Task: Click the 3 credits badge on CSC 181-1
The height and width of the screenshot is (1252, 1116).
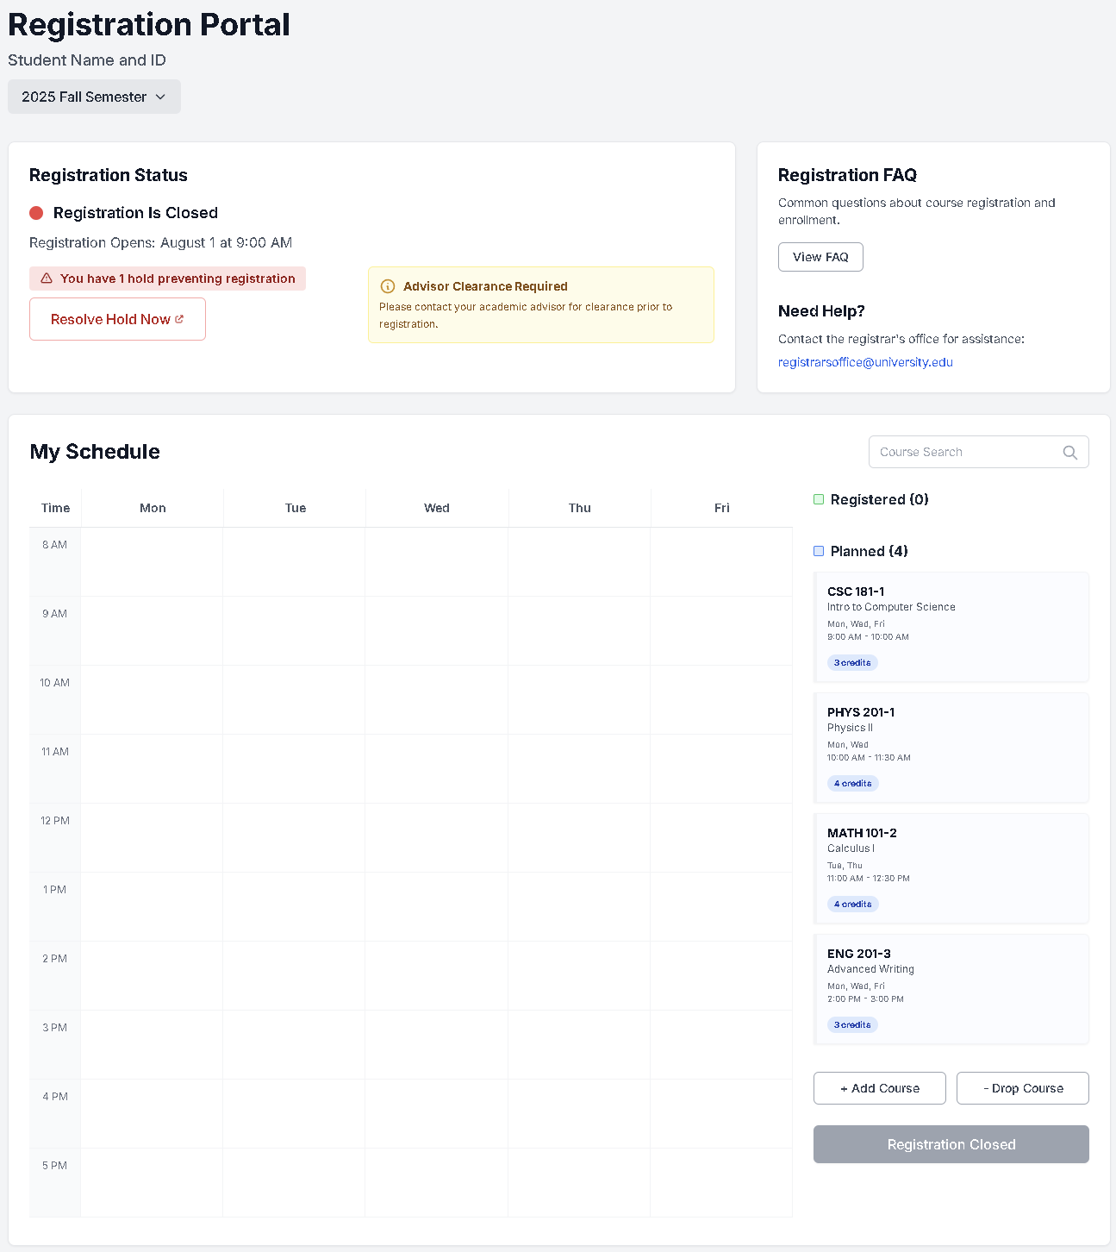Action: pos(852,663)
